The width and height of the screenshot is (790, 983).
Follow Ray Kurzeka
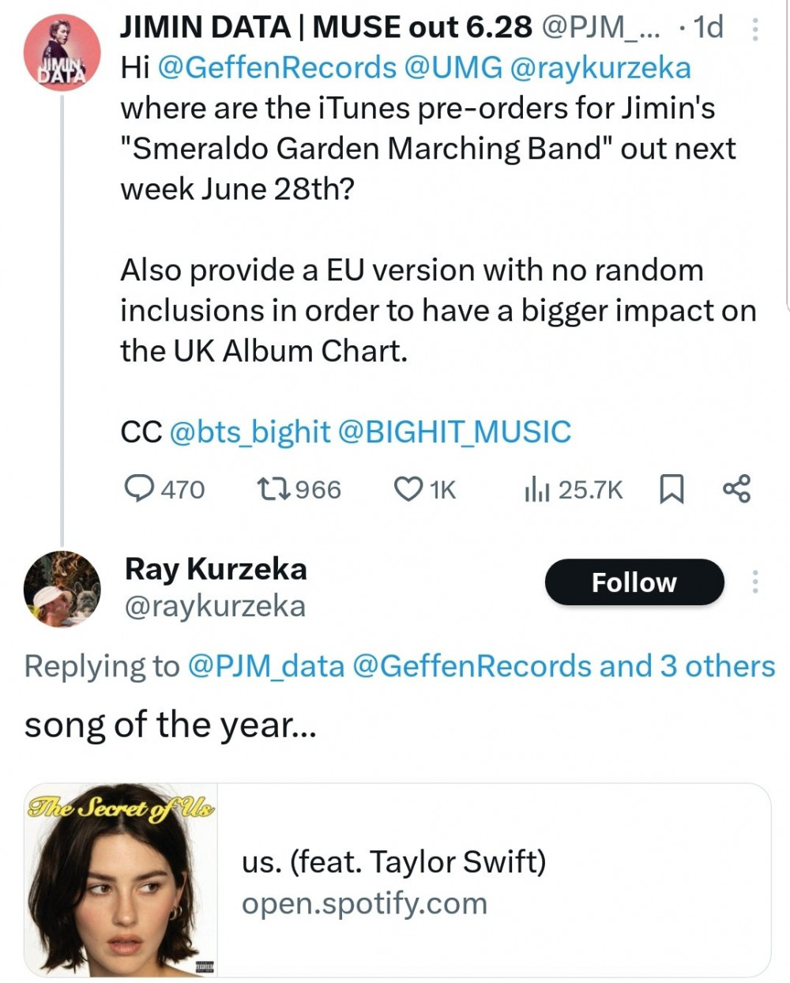[634, 582]
